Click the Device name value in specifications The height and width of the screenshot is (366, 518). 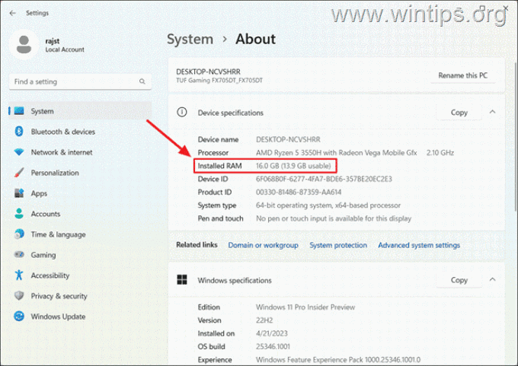288,139
